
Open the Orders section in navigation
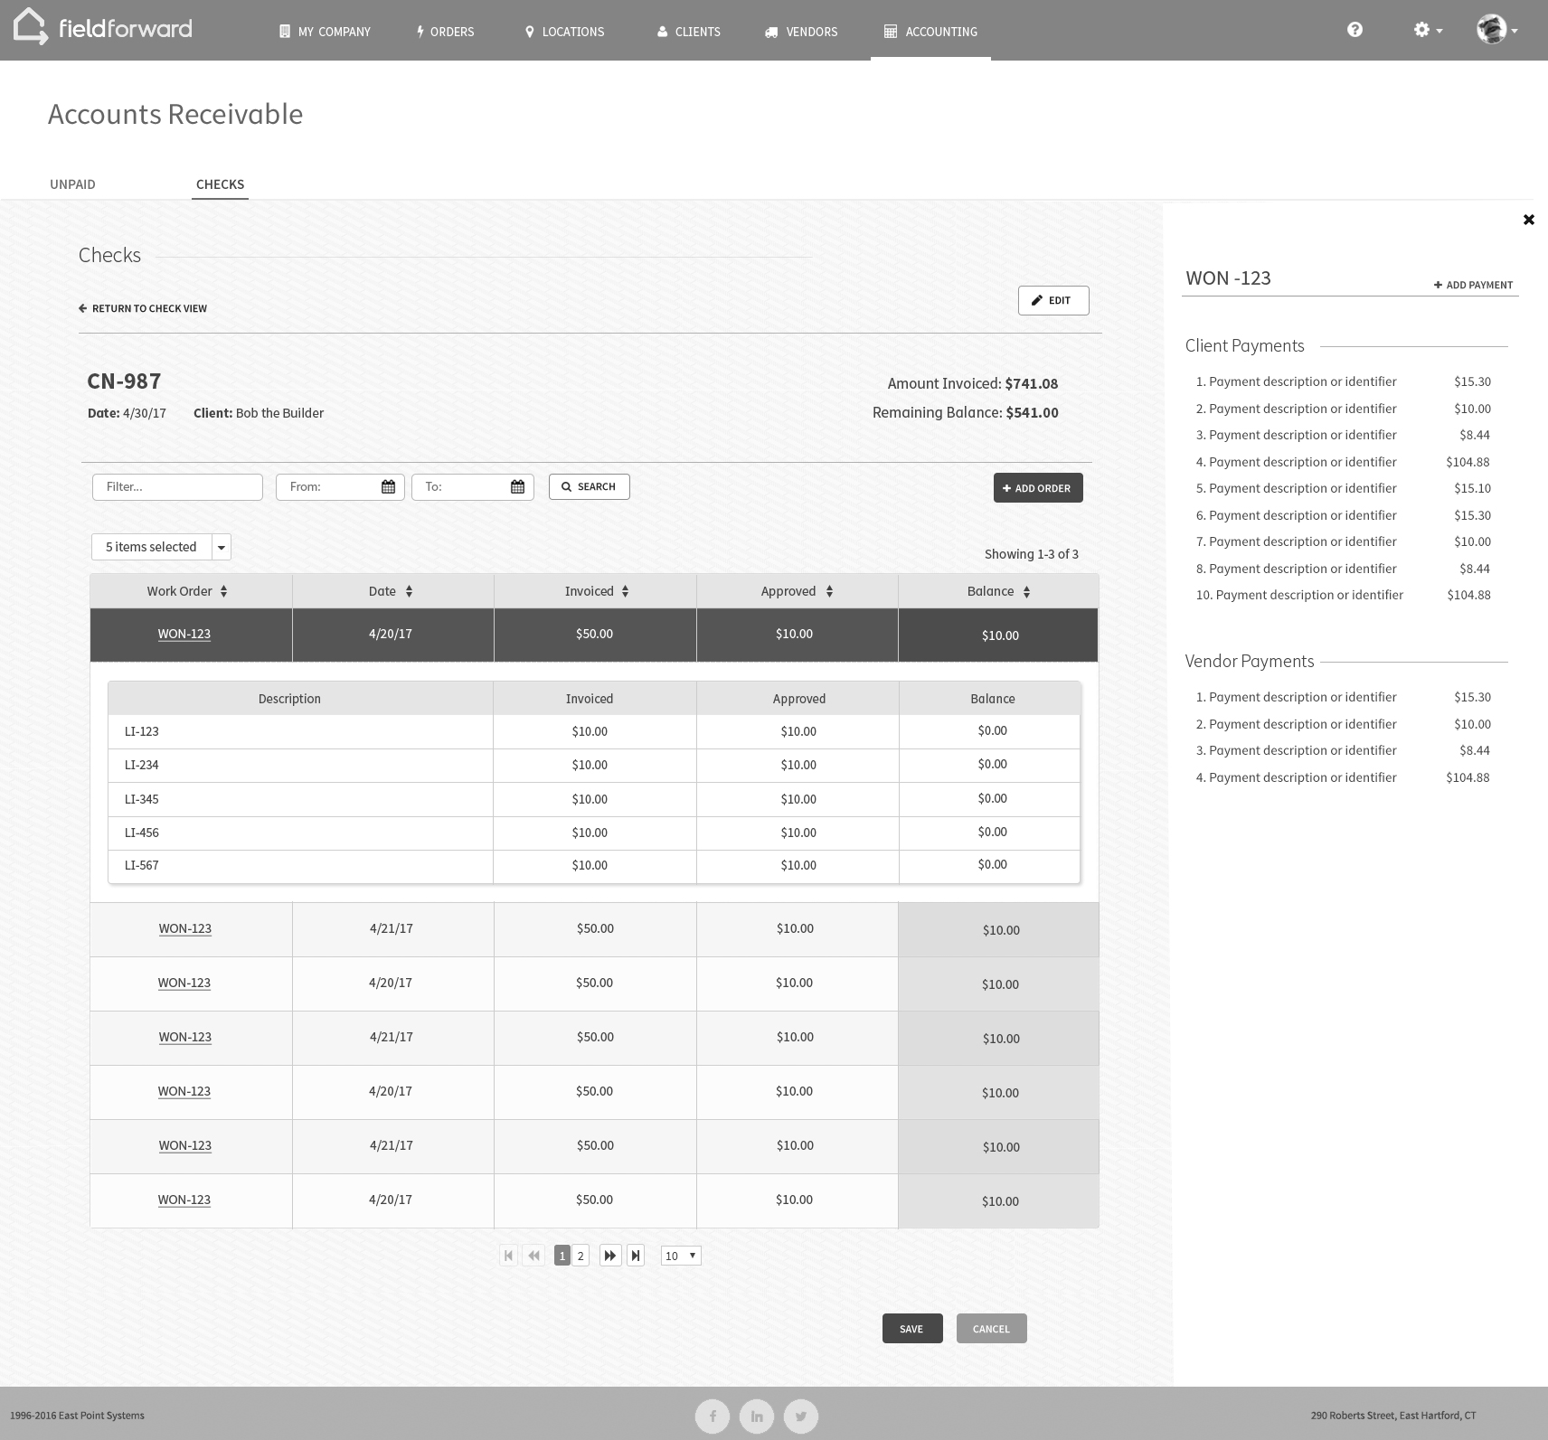pyautogui.click(x=445, y=32)
